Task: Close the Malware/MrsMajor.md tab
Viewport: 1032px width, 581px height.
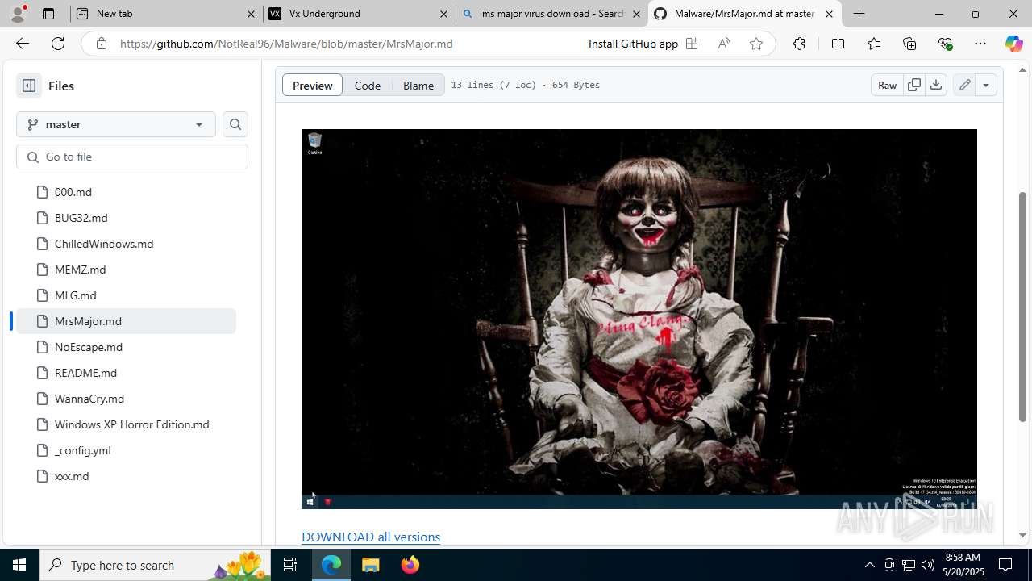Action: pyautogui.click(x=829, y=14)
